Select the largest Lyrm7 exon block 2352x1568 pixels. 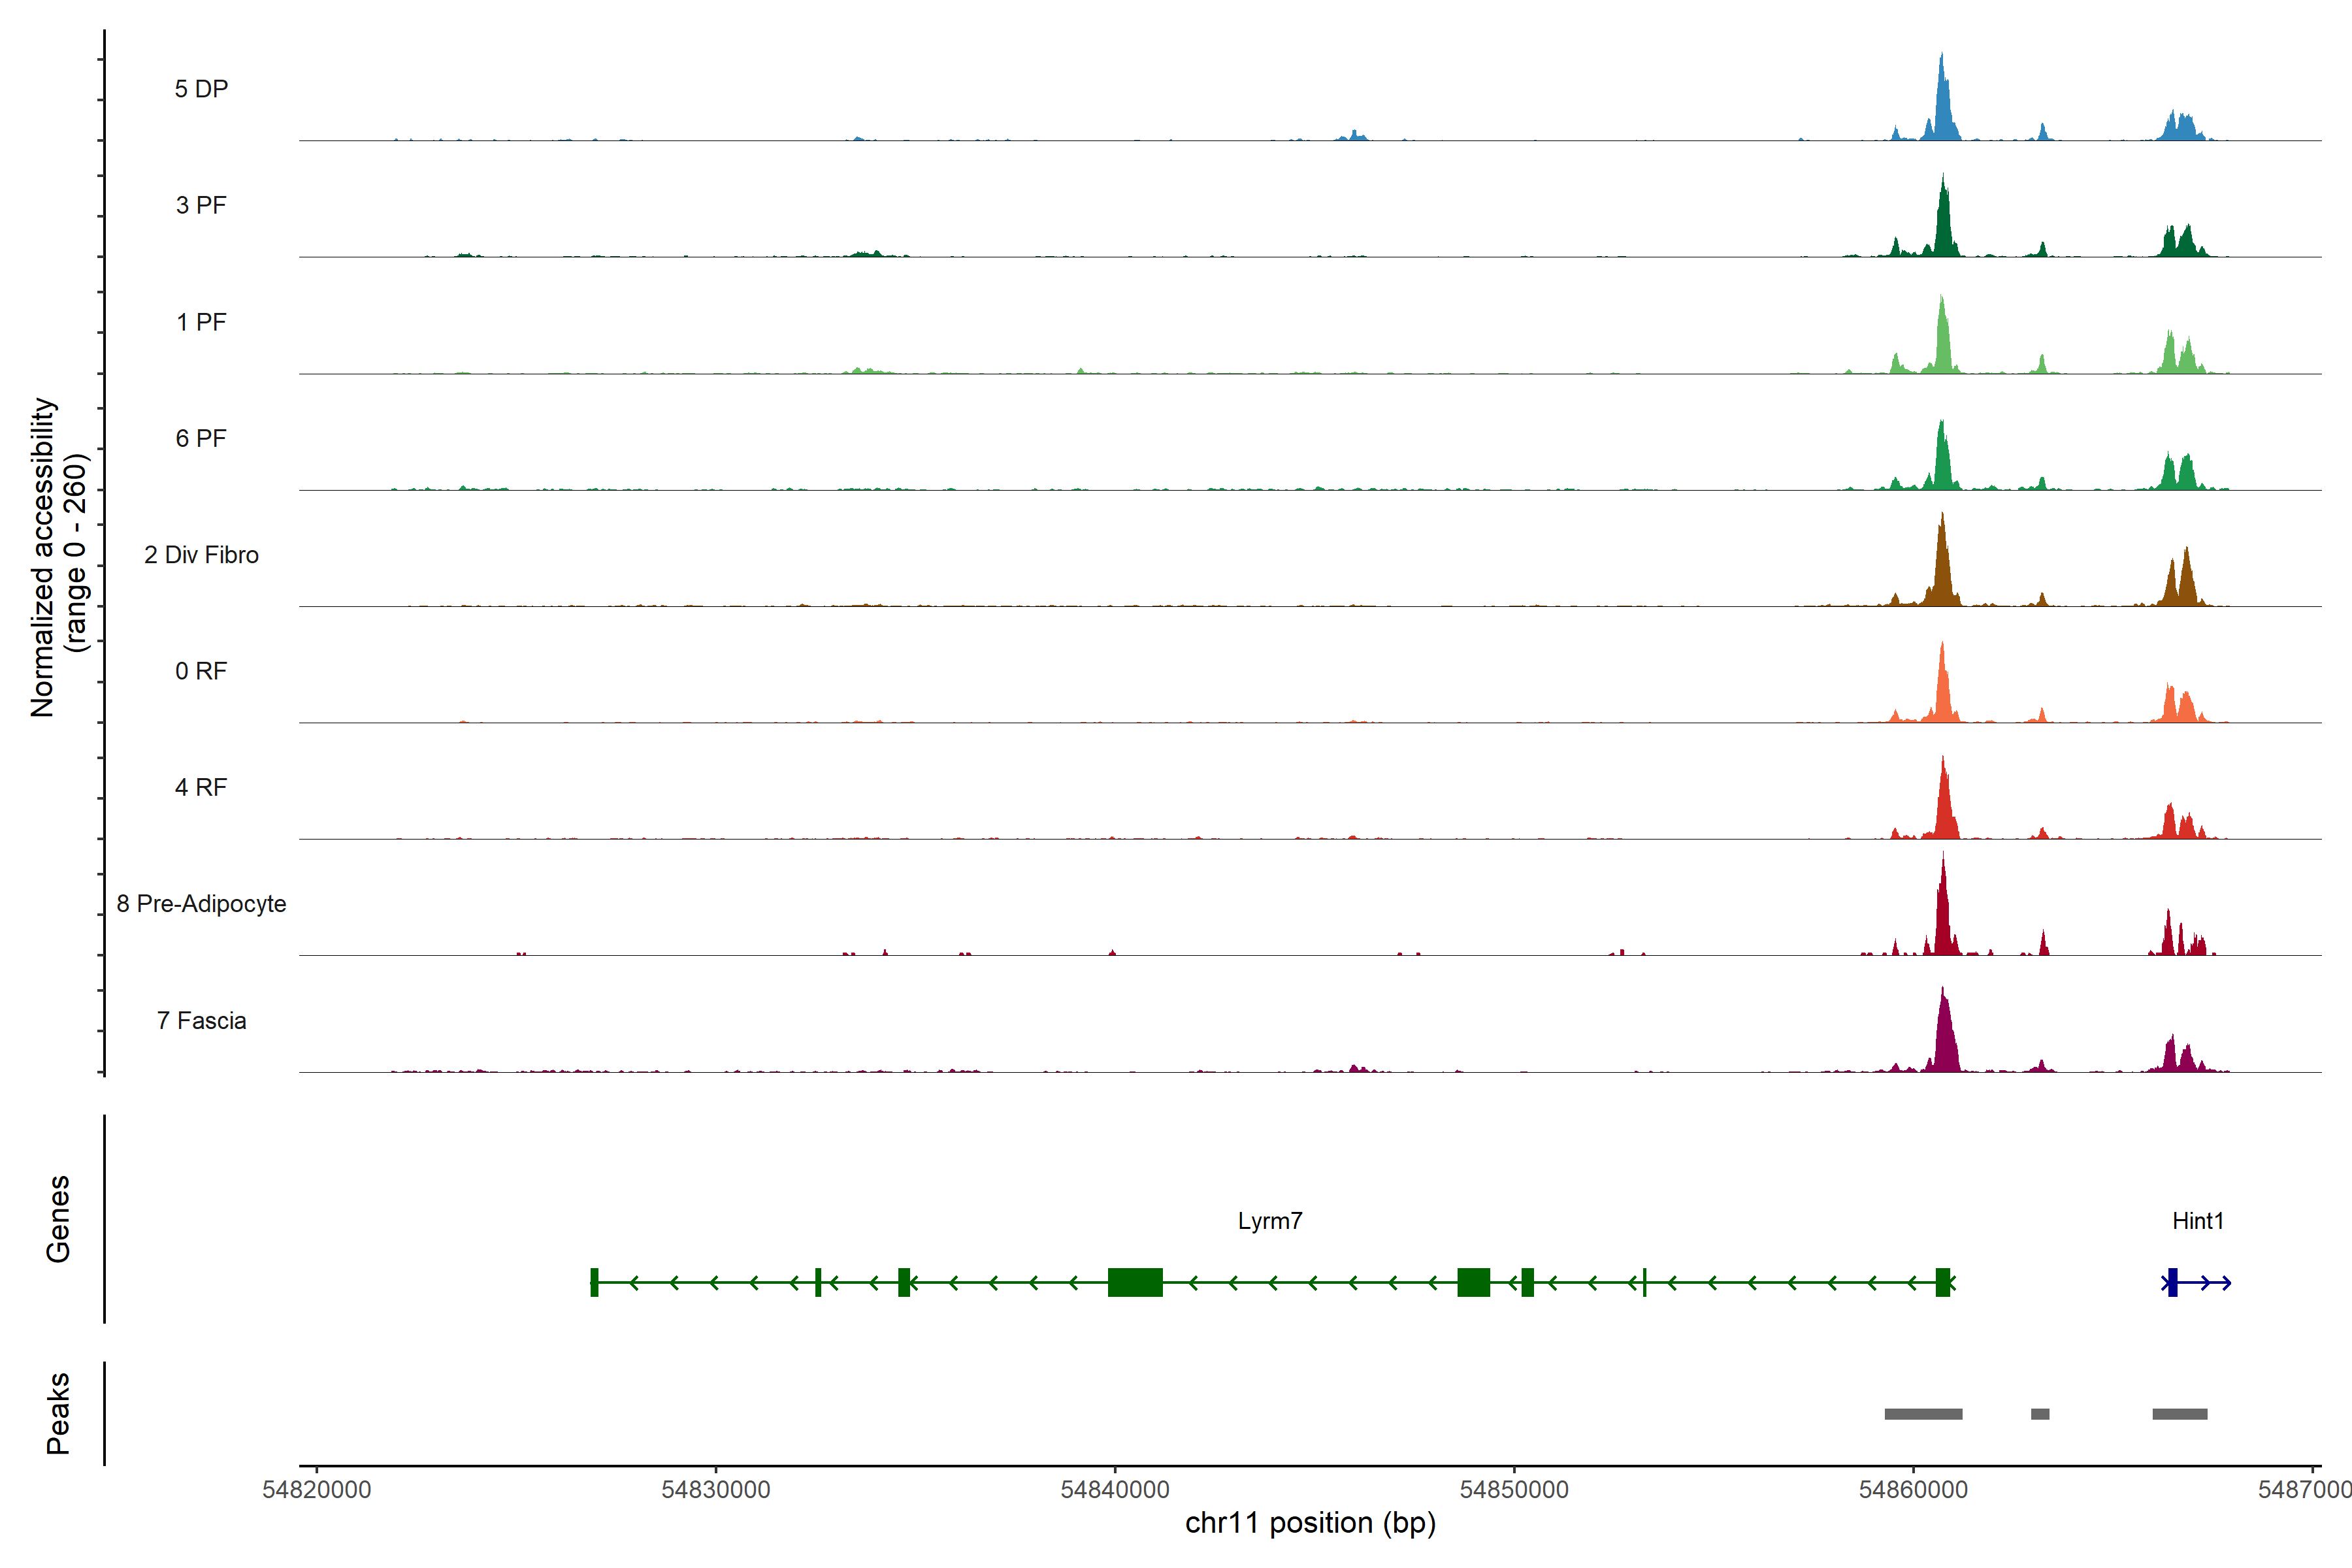click(1135, 1282)
